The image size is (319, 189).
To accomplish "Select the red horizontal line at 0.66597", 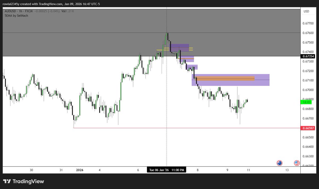I will [x=187, y=128].
